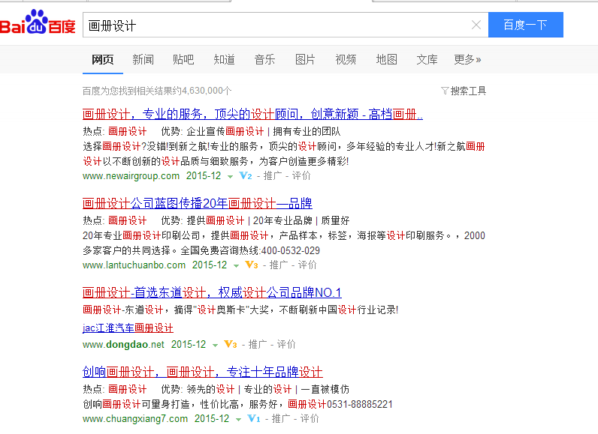598x434 pixels.
Task: Expand the 更多» menu
Action: (x=467, y=60)
